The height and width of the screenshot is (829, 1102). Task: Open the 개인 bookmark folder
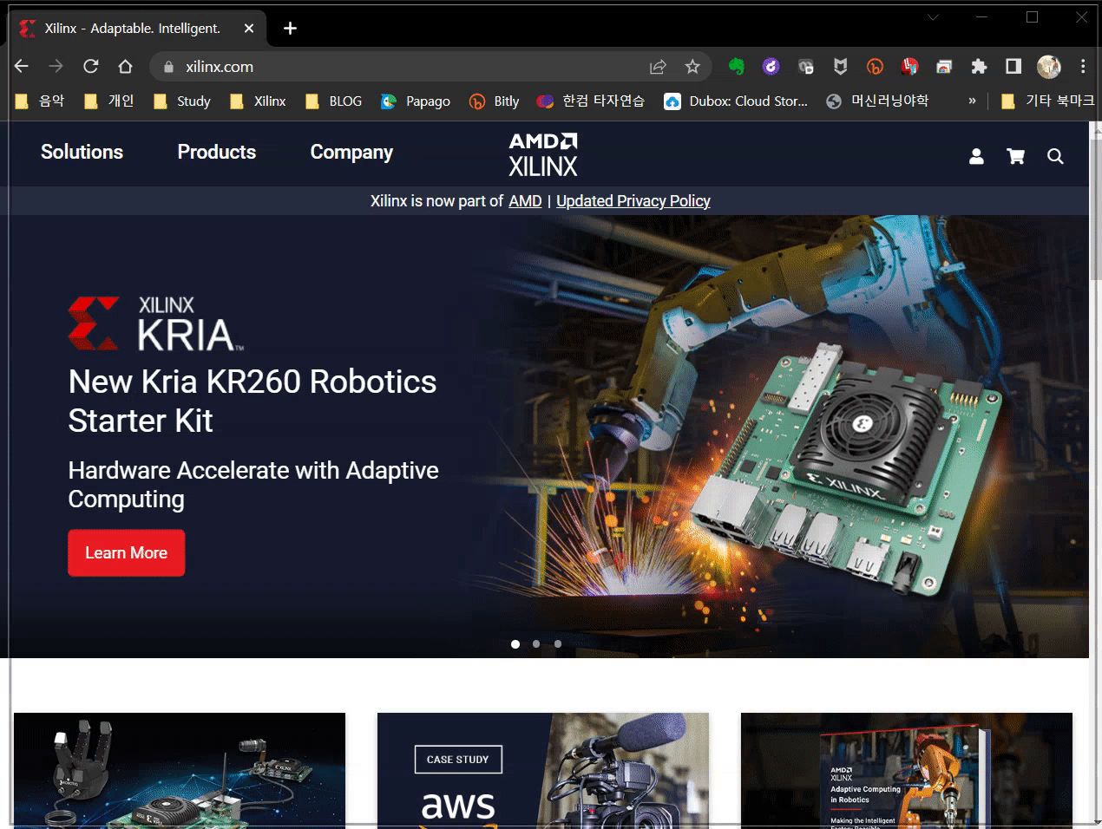(x=109, y=101)
